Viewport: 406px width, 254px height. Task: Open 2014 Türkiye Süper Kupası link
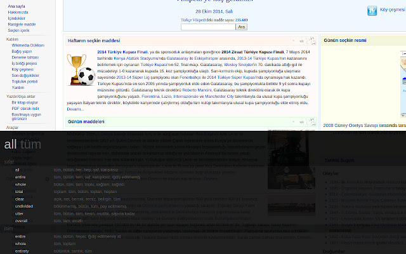point(230,77)
